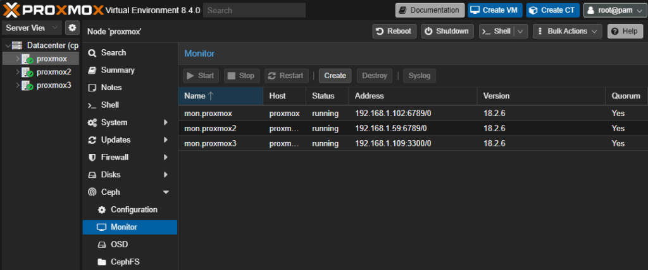
Task: Select the mon.proxmox3 row
Action: click(x=413, y=143)
